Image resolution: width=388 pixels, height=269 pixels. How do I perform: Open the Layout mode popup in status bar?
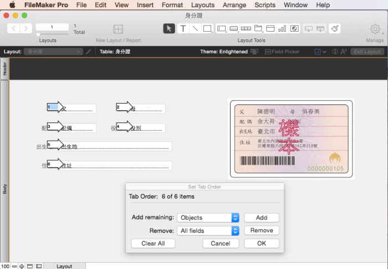point(64,266)
